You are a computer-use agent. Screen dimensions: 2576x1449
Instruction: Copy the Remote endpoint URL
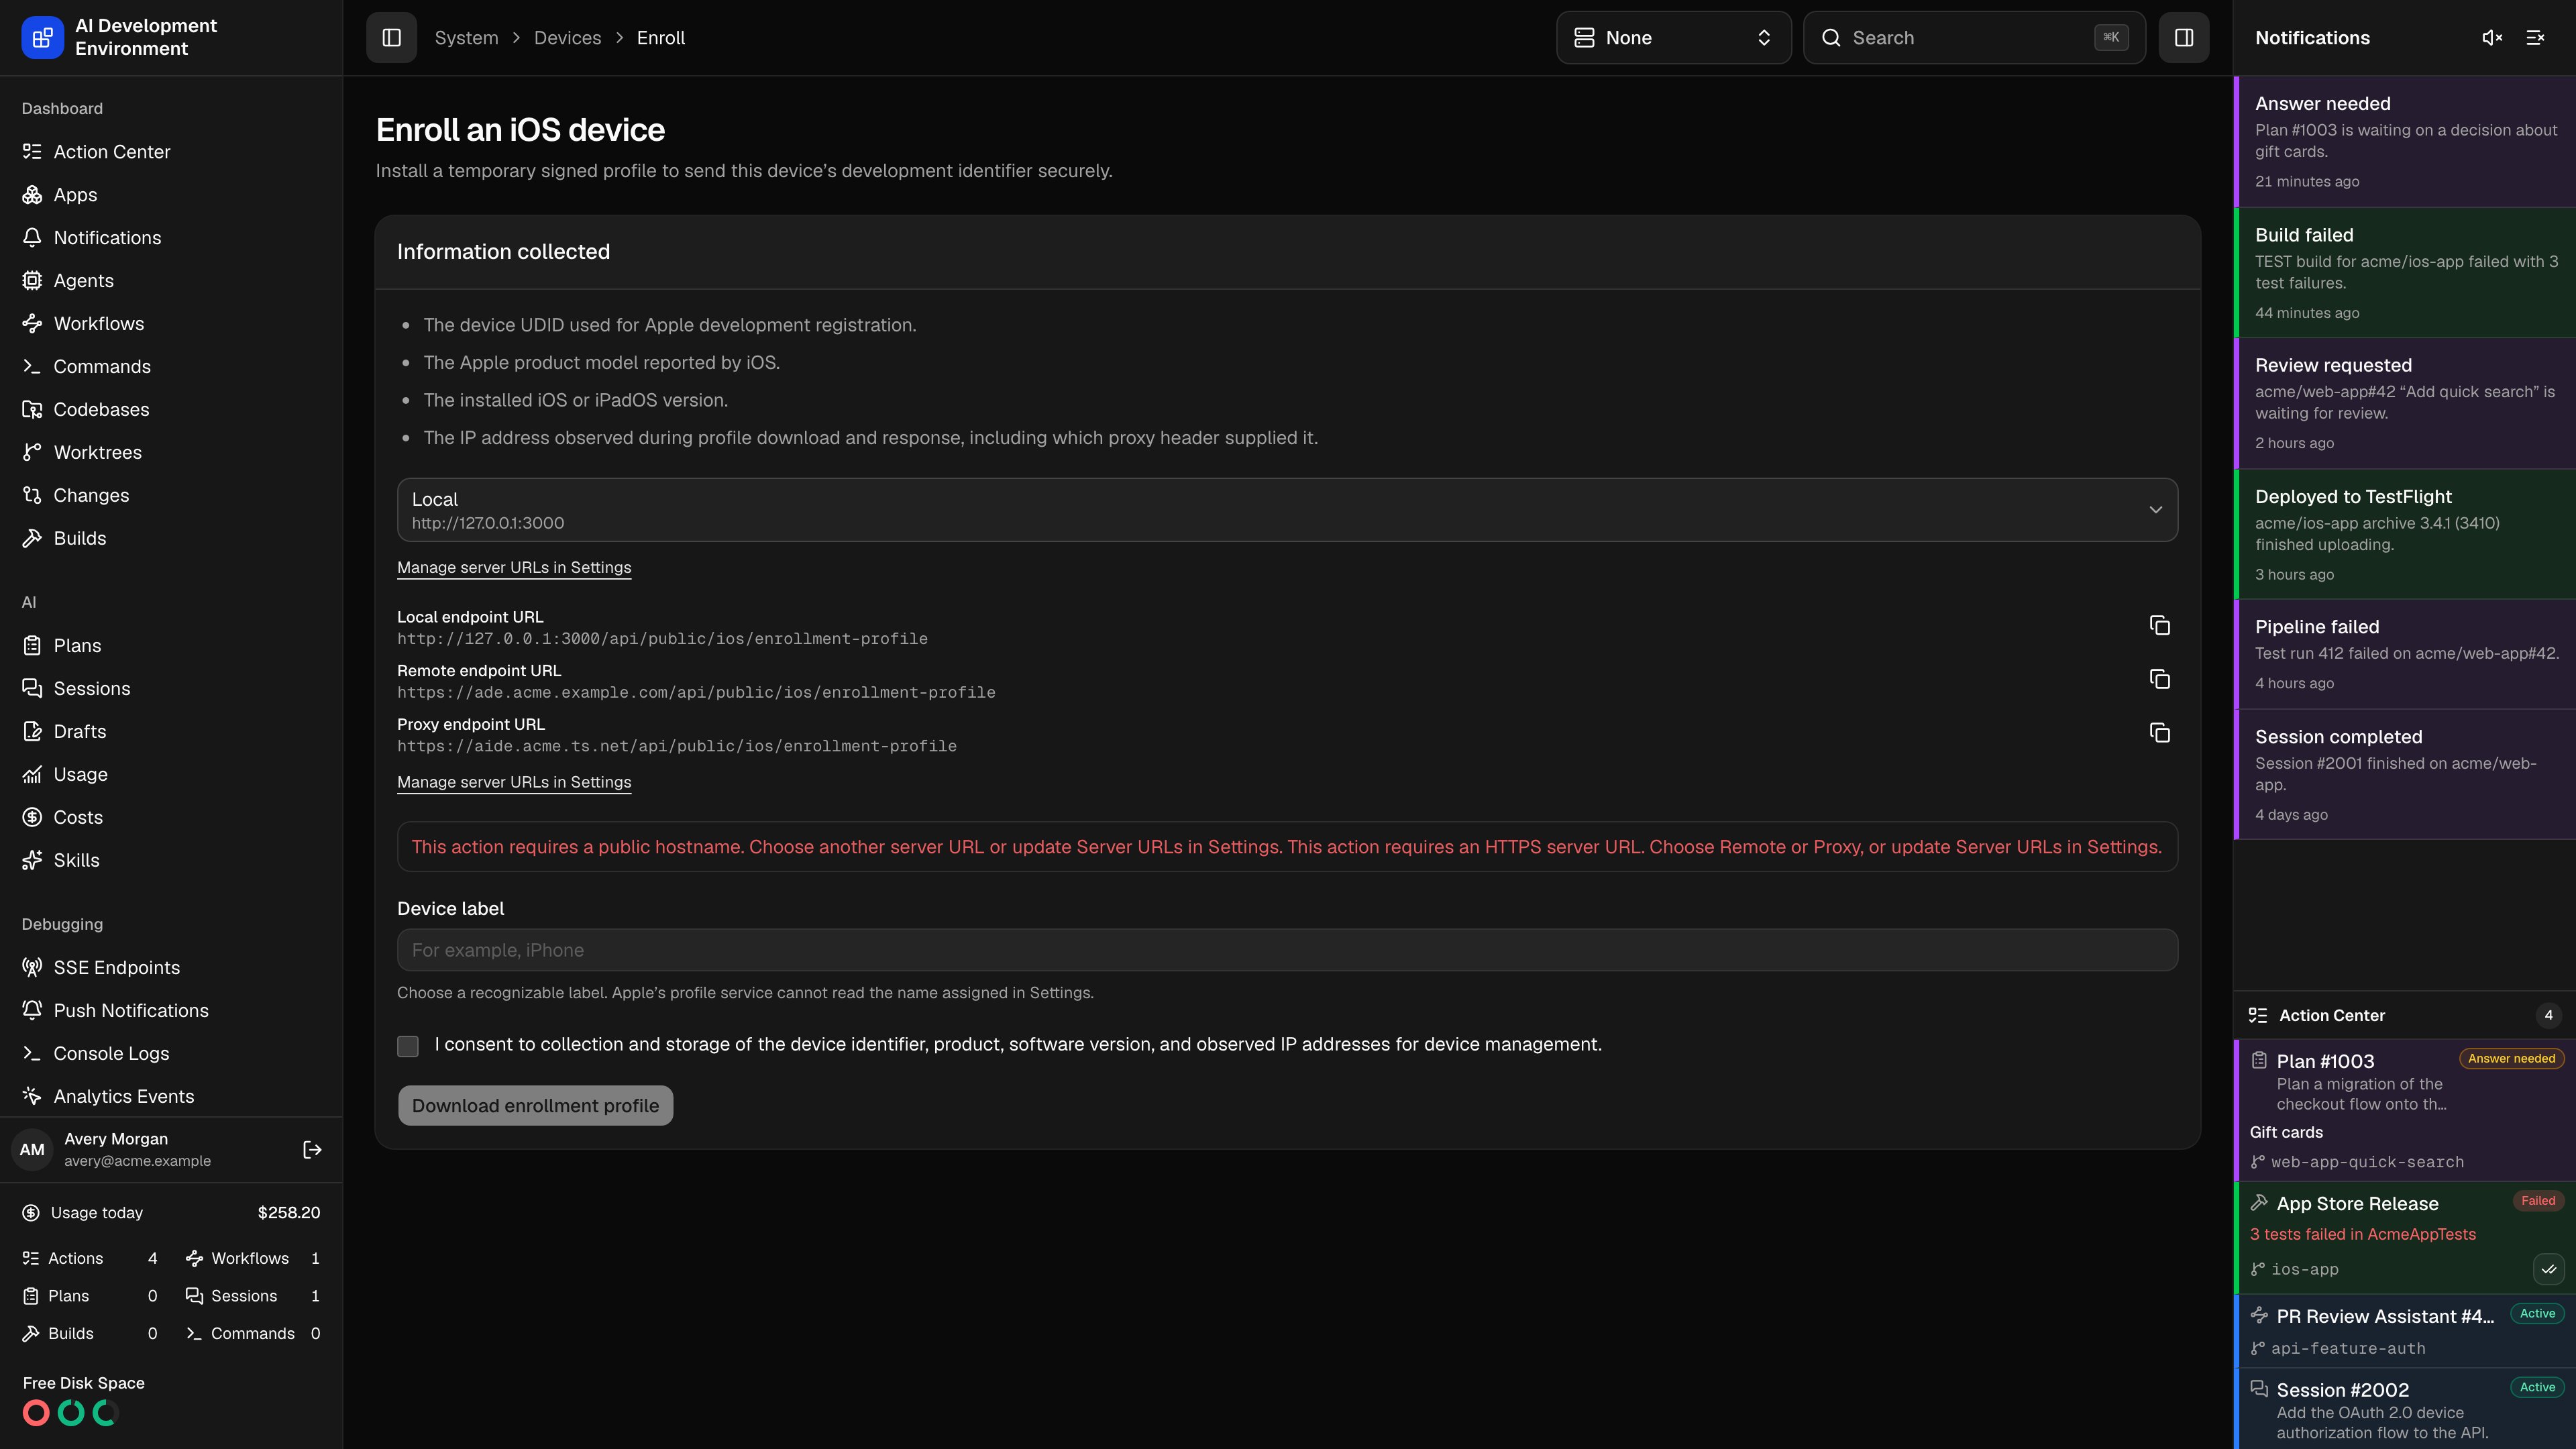(x=2159, y=680)
